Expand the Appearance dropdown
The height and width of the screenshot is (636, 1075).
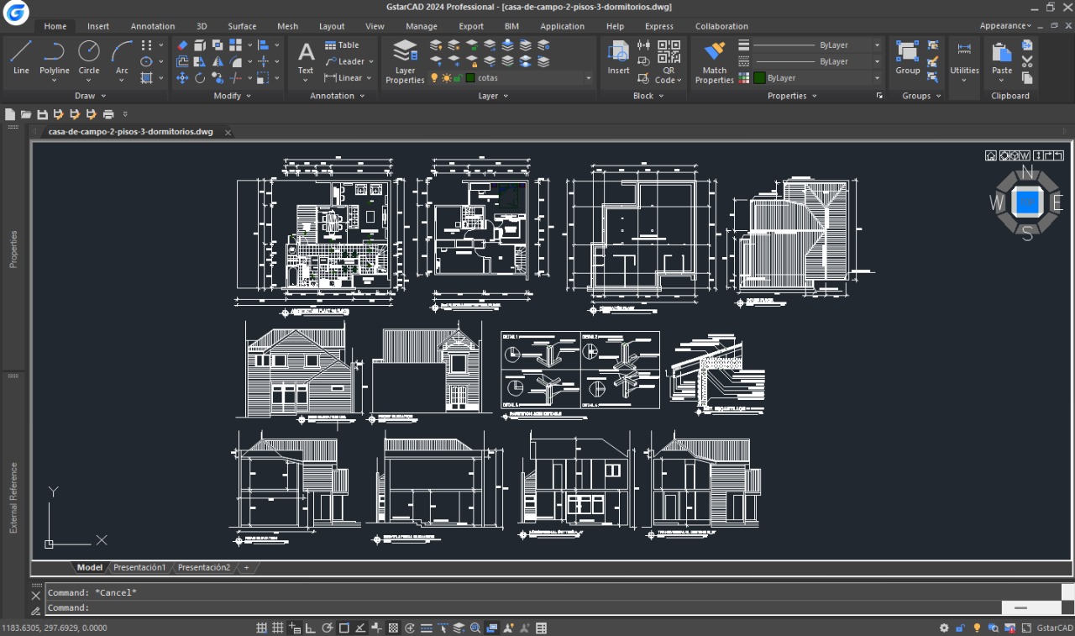click(x=1005, y=26)
